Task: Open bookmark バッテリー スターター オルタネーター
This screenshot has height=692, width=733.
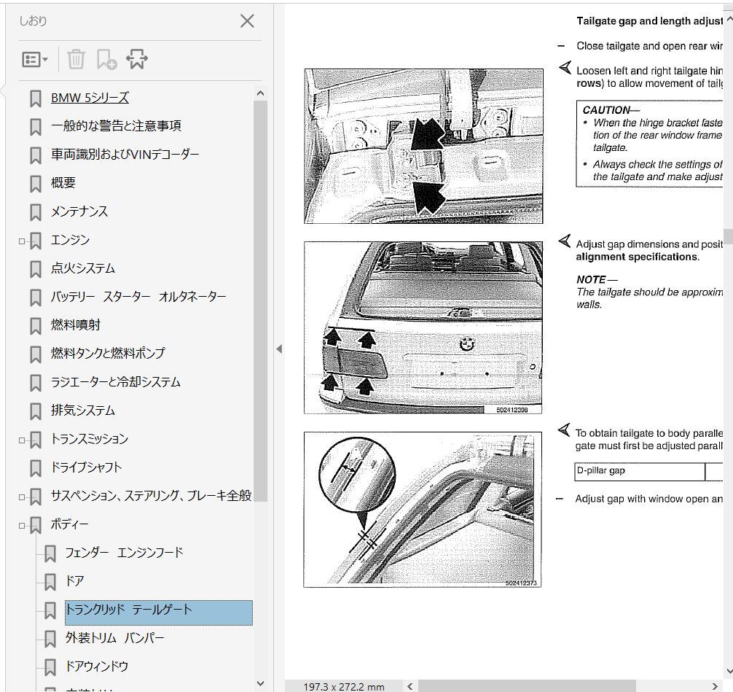Action: (x=138, y=297)
